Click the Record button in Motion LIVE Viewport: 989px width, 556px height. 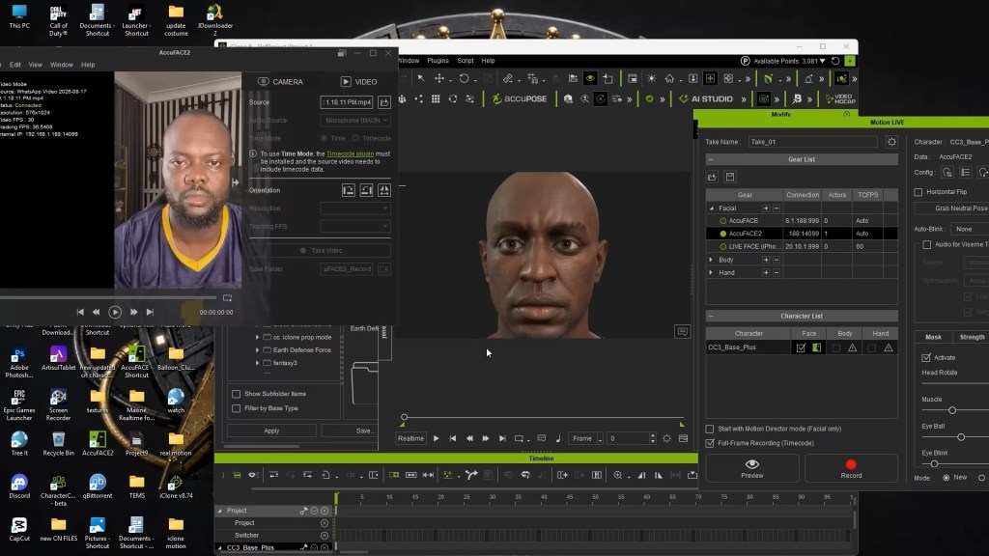coord(851,468)
